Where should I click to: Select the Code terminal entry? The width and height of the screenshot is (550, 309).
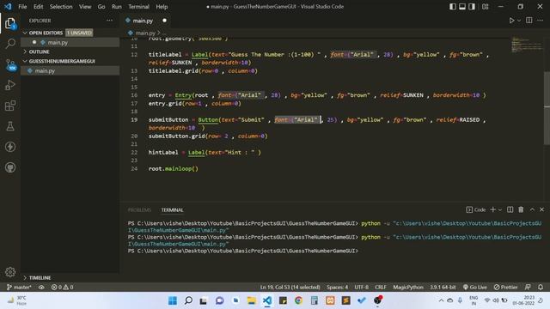pyautogui.click(x=476, y=209)
